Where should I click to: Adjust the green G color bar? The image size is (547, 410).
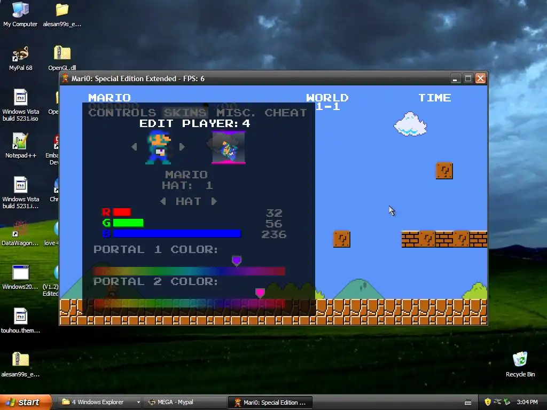point(128,223)
